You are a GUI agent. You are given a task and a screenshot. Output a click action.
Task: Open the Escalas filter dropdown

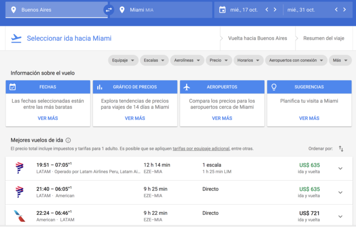(154, 60)
